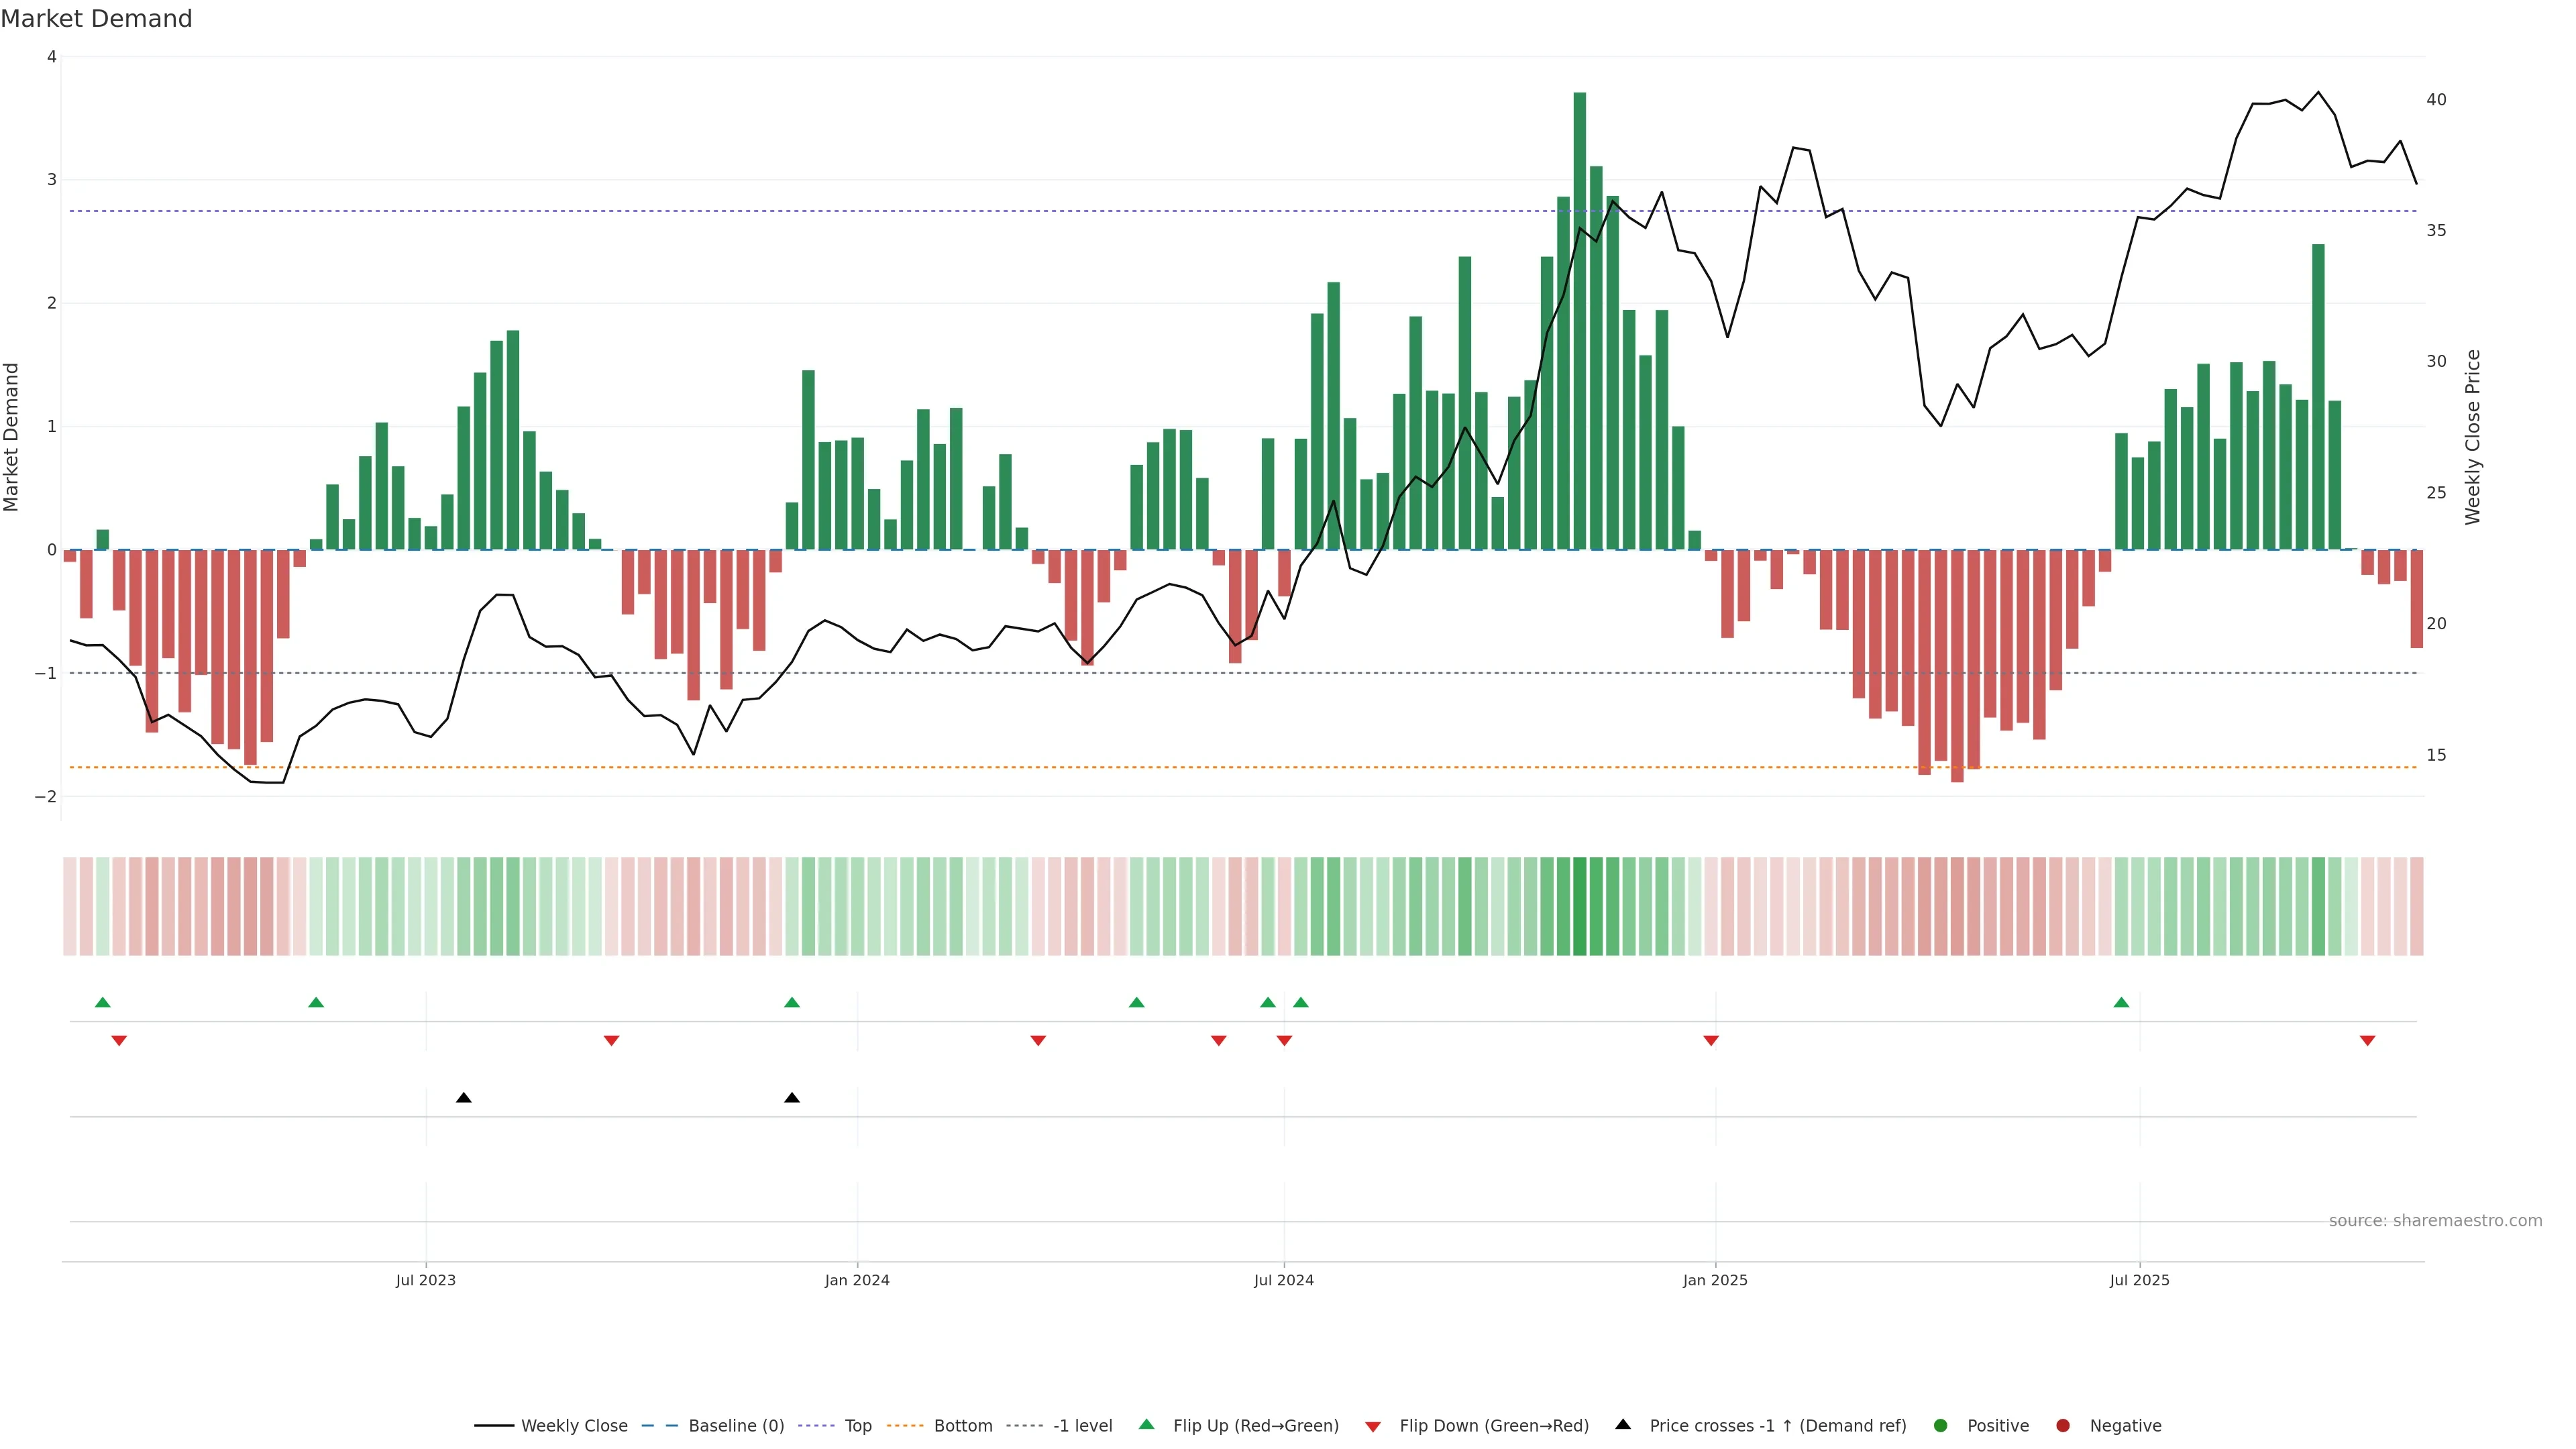
Task: Toggle the -1 level legend entry
Action: [1082, 1426]
